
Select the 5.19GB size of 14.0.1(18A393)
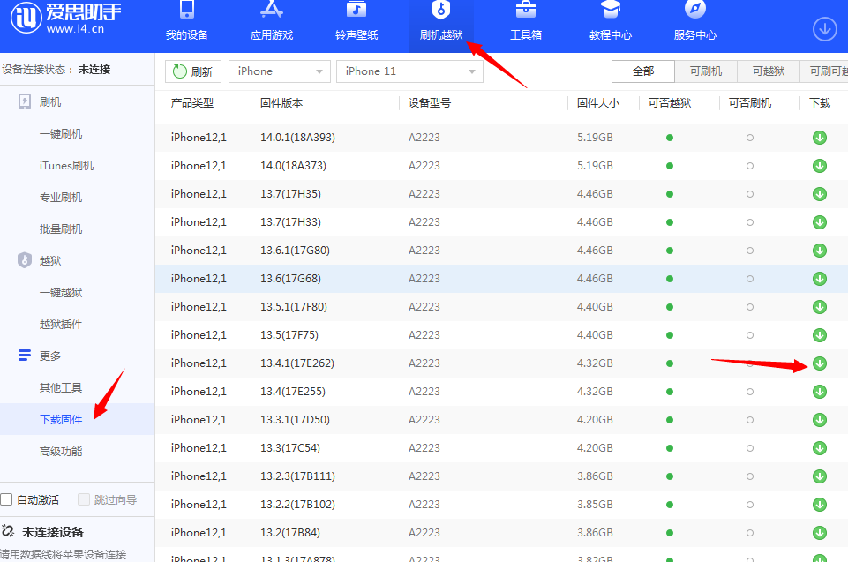point(595,138)
